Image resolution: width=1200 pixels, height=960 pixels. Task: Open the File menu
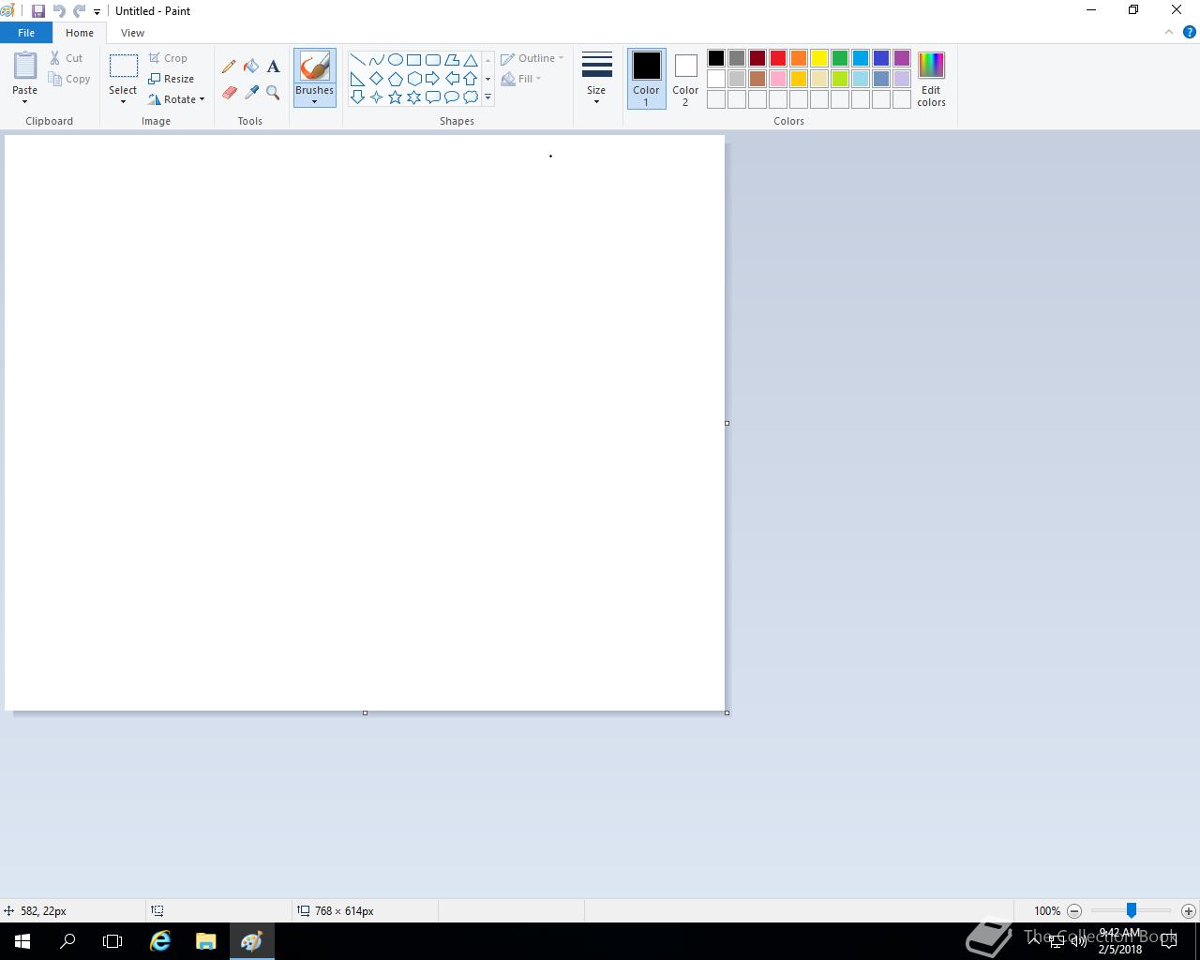[x=26, y=33]
